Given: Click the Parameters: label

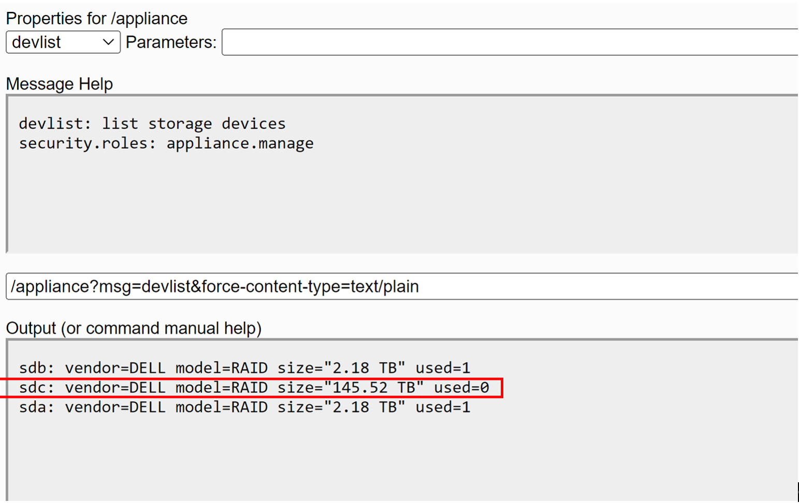Looking at the screenshot, I should point(171,42).
